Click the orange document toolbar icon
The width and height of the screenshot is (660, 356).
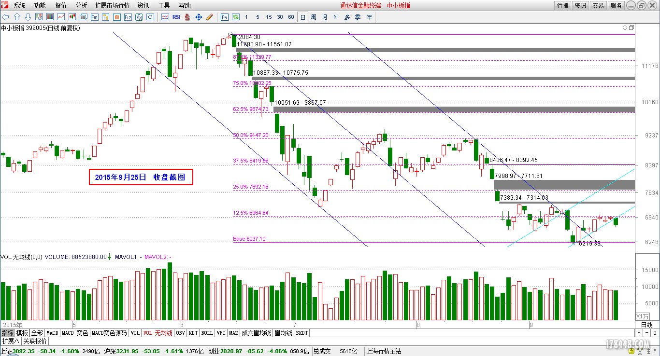point(116,17)
